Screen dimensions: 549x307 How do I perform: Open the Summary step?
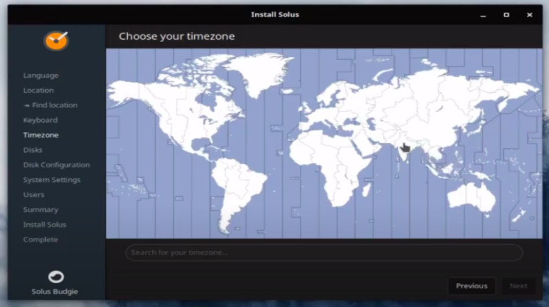[x=41, y=210]
